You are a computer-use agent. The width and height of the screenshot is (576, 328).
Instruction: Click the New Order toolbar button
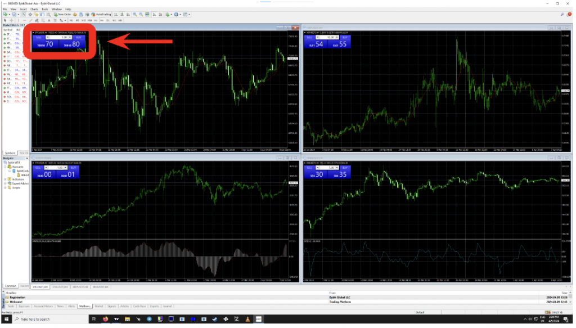[62, 15]
